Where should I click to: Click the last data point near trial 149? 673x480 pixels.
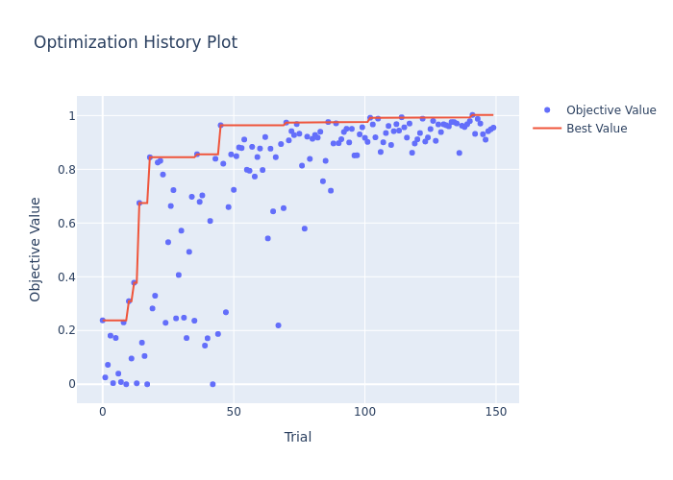493,128
